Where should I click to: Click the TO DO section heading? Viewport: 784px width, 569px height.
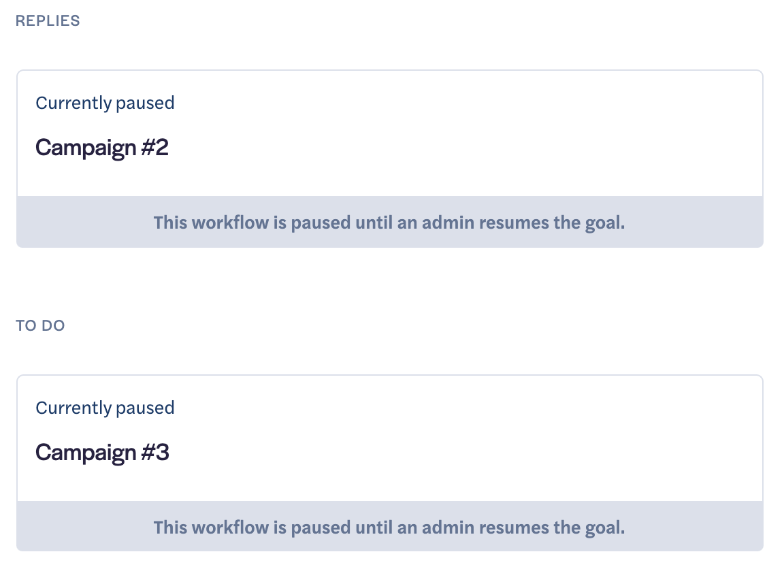click(x=40, y=326)
